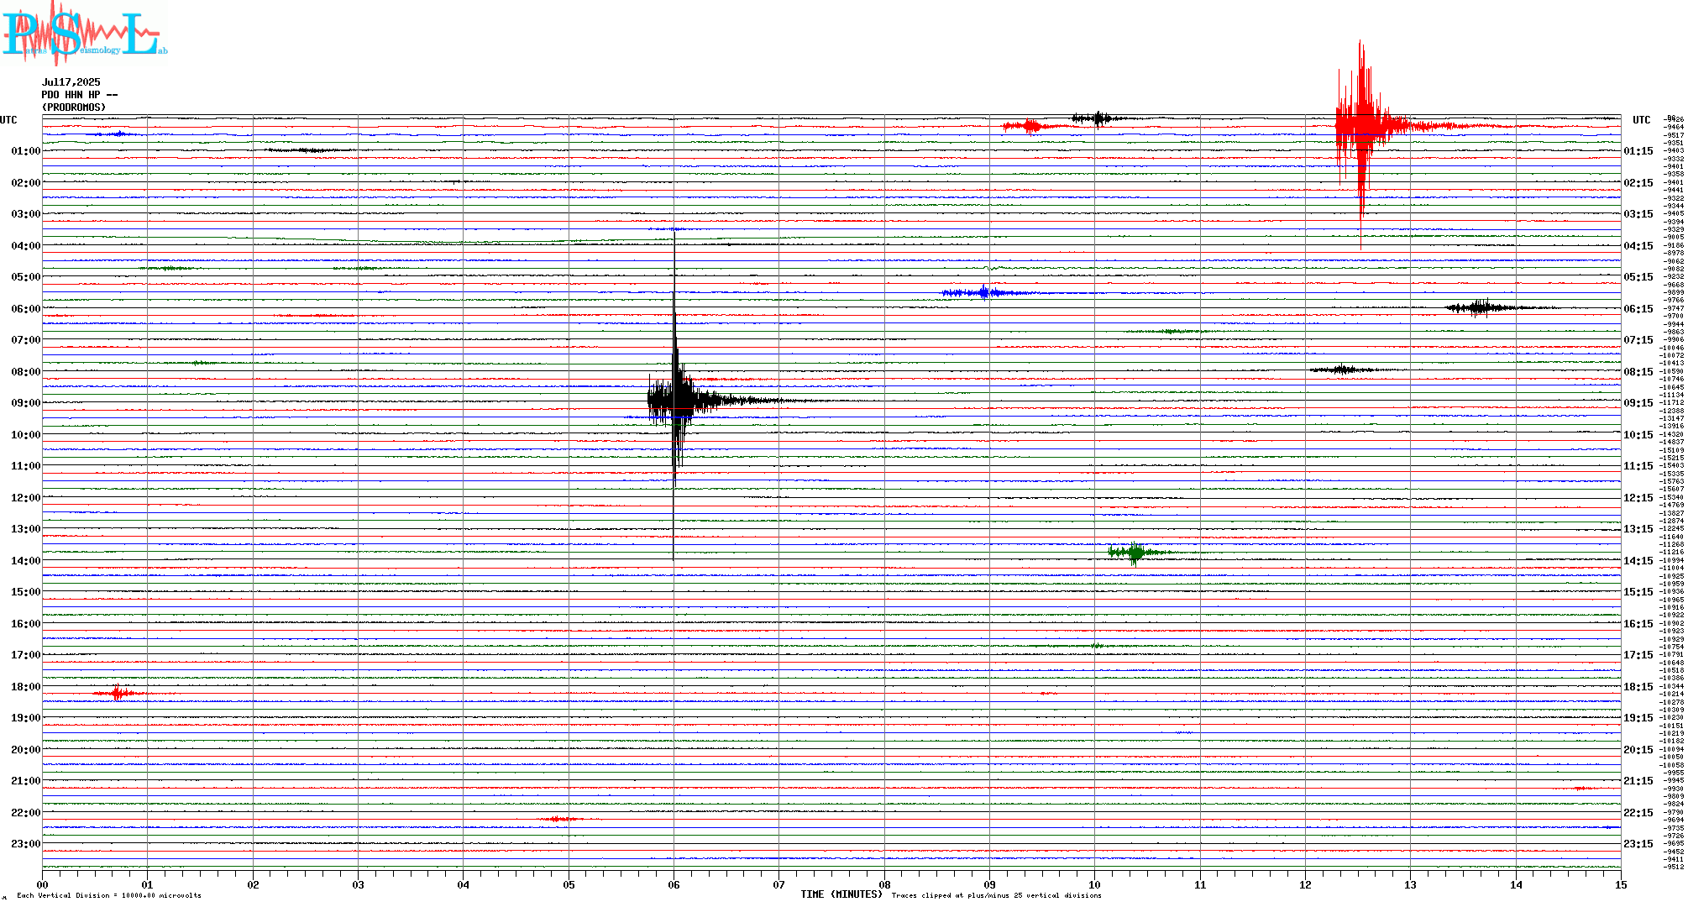Click the '03:00' hour label on left
This screenshot has width=1688, height=907.
(x=26, y=214)
